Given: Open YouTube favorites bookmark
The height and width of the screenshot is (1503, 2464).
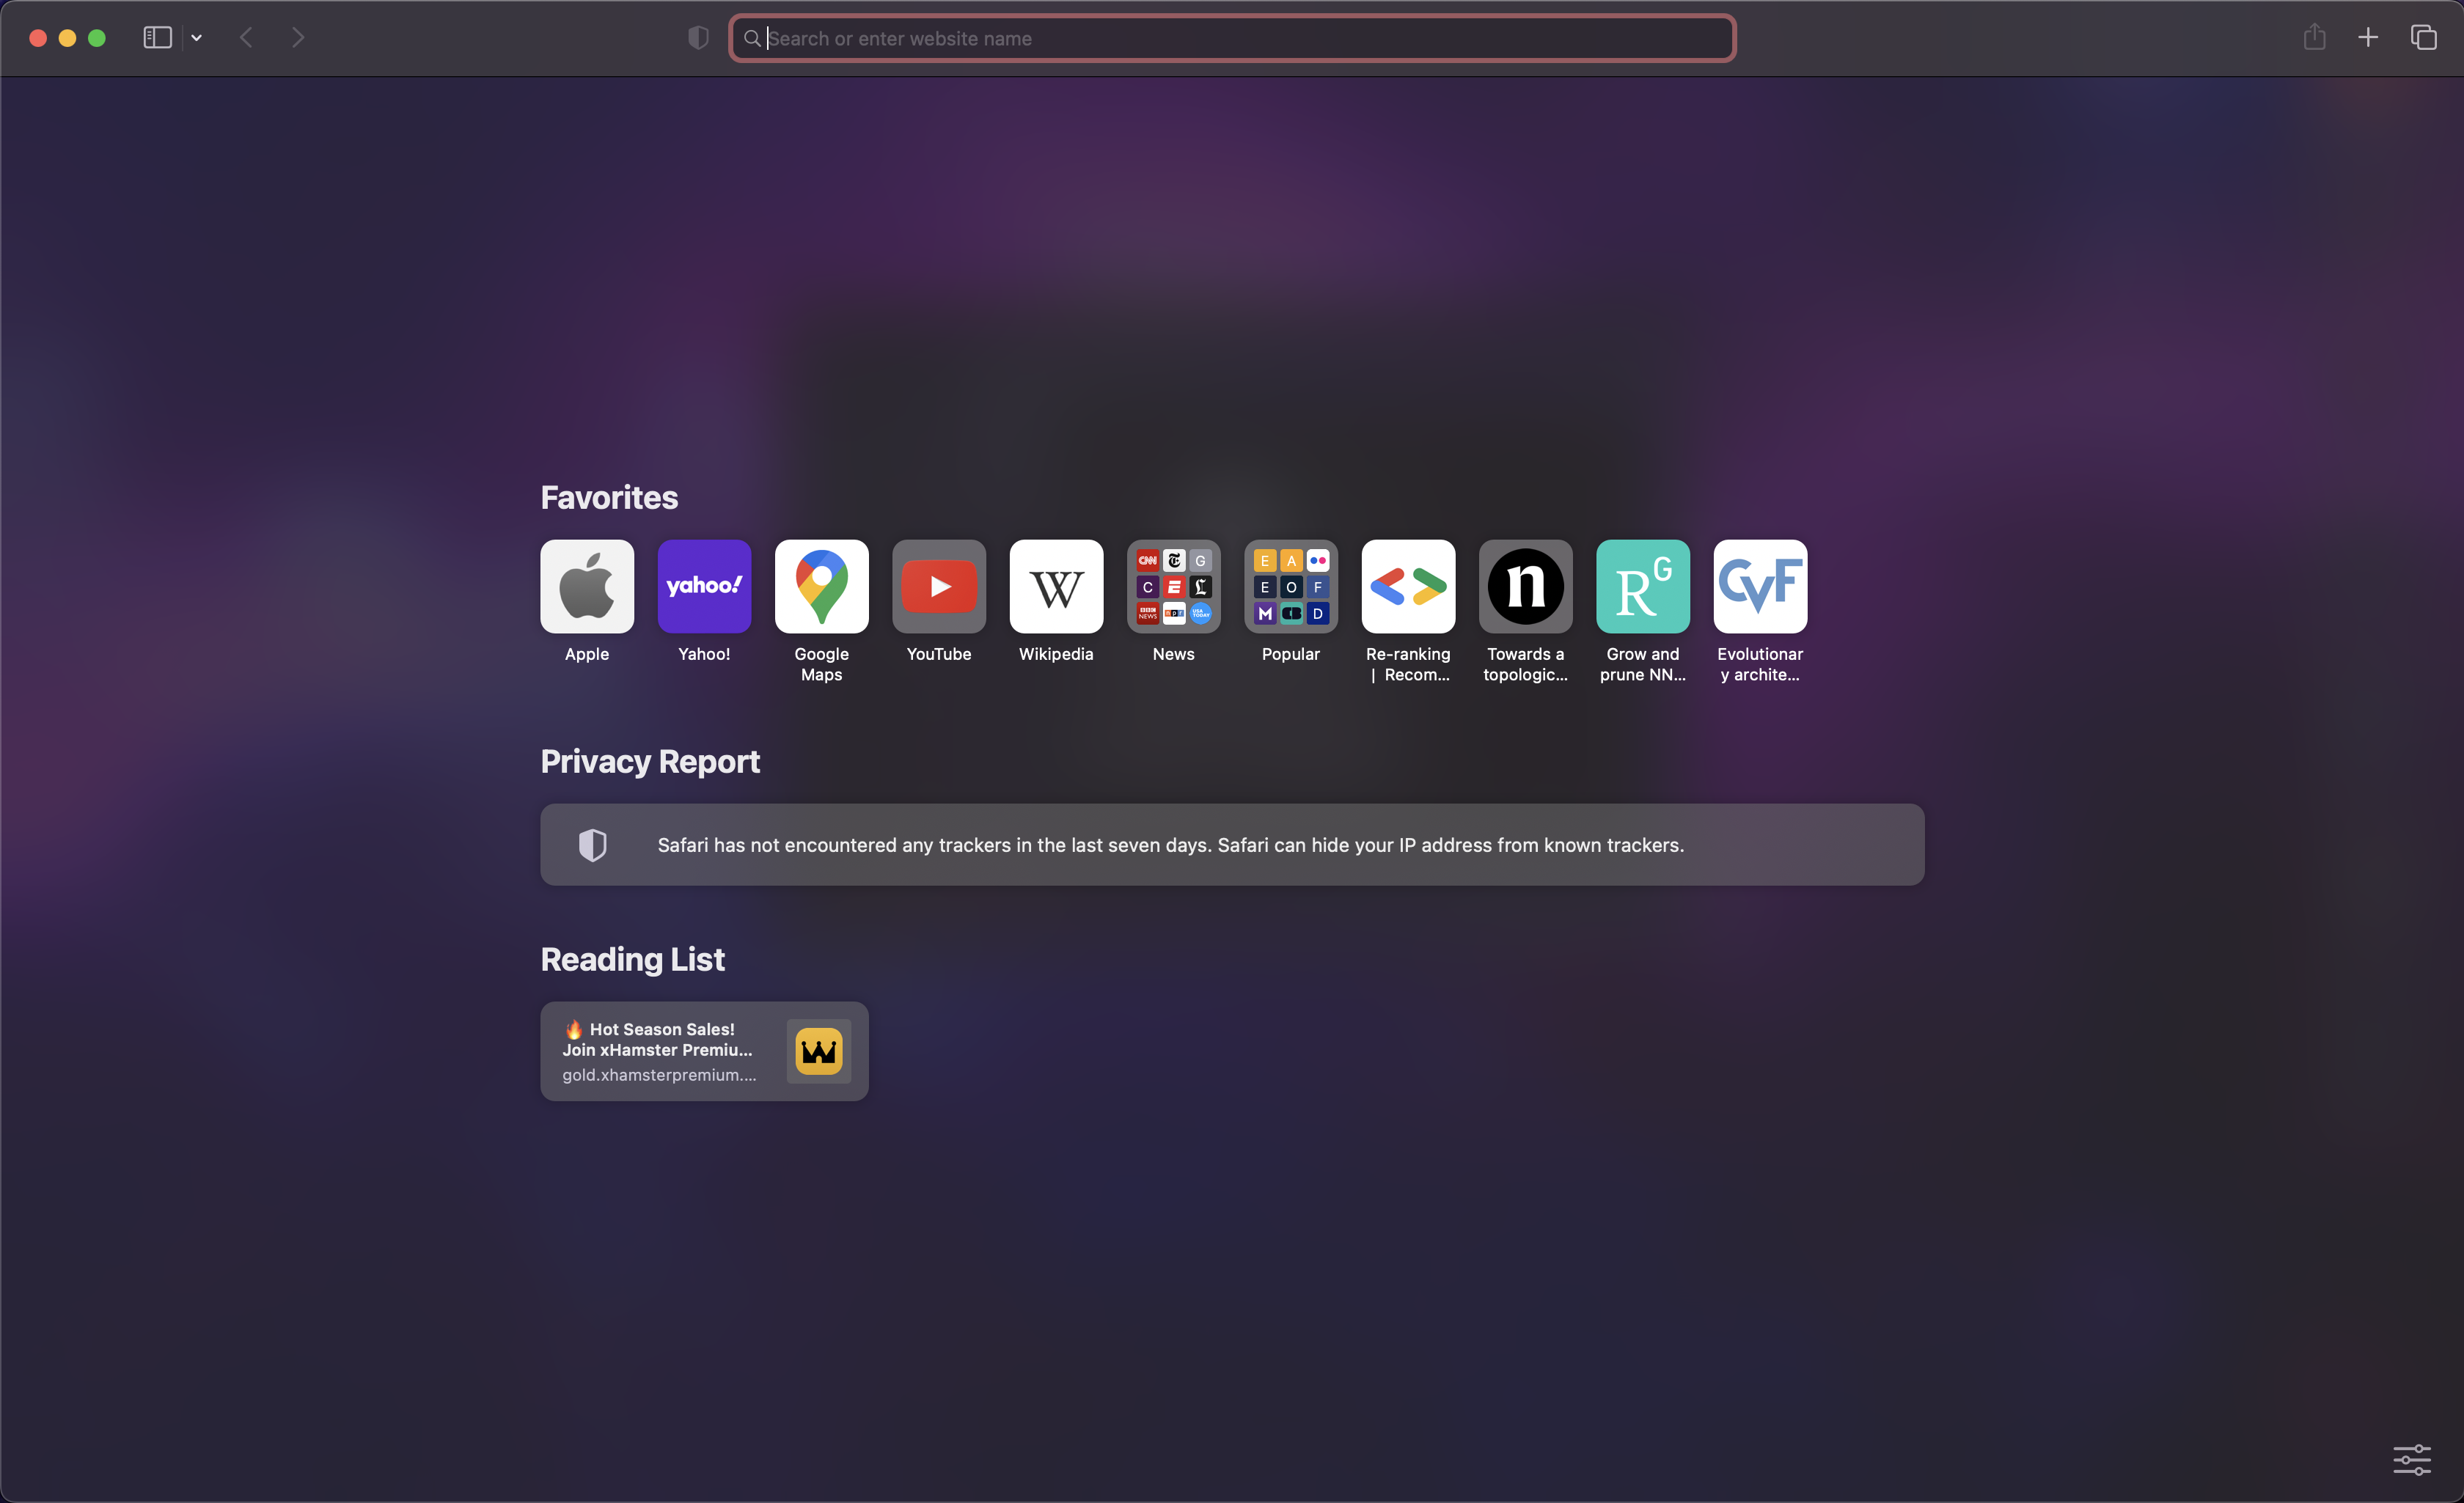Looking at the screenshot, I should [x=938, y=586].
